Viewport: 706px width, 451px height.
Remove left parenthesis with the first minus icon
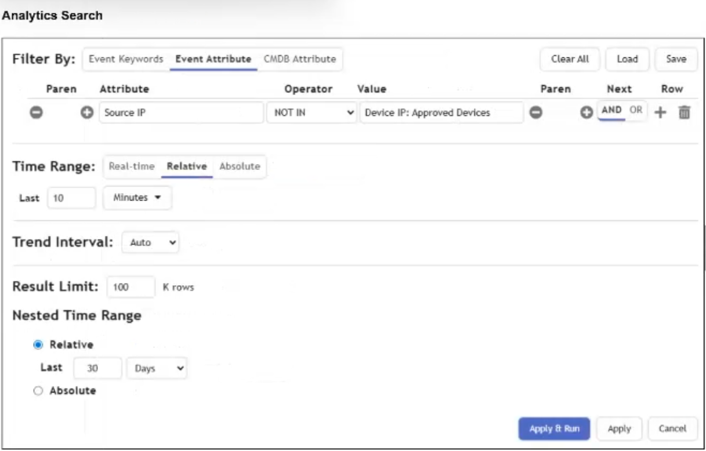coord(35,113)
